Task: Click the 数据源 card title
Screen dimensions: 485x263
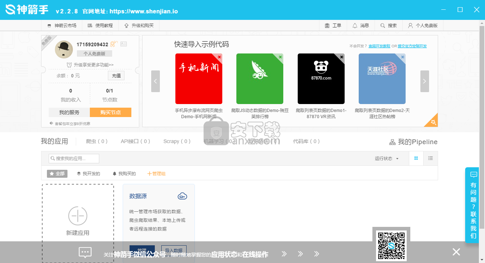Action: 138,196
